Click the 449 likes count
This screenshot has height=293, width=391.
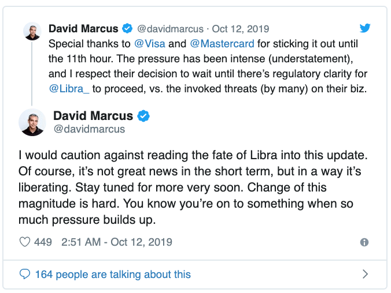[x=43, y=242]
